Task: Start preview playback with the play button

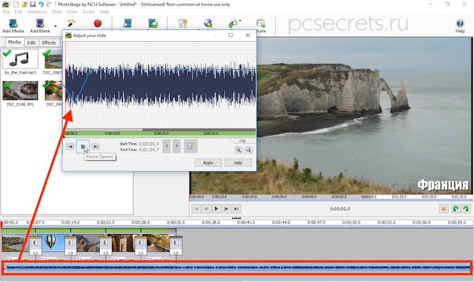Action: coord(216,209)
